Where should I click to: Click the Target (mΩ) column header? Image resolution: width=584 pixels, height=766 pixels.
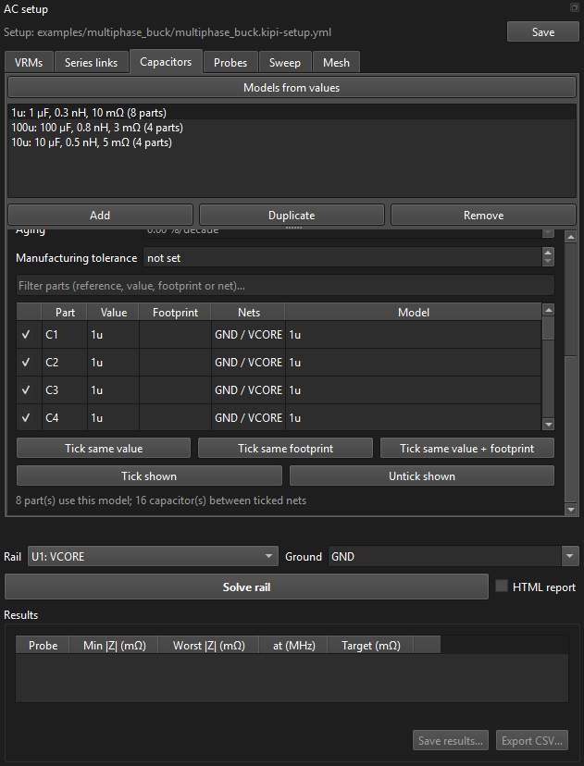pyautogui.click(x=371, y=646)
